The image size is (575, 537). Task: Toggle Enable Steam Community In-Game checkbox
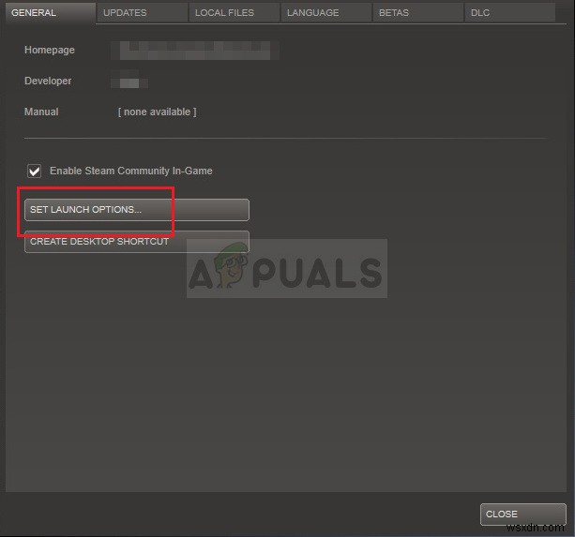(34, 172)
